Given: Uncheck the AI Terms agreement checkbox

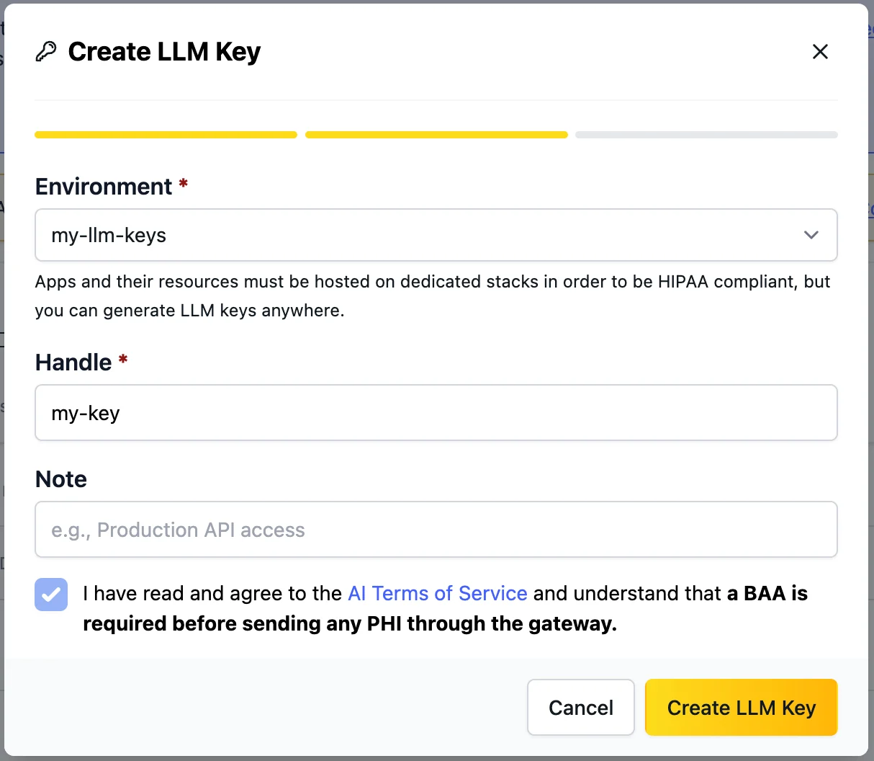Looking at the screenshot, I should pos(51,595).
